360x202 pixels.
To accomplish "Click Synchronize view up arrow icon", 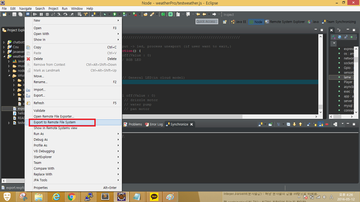I will pos(300,124).
